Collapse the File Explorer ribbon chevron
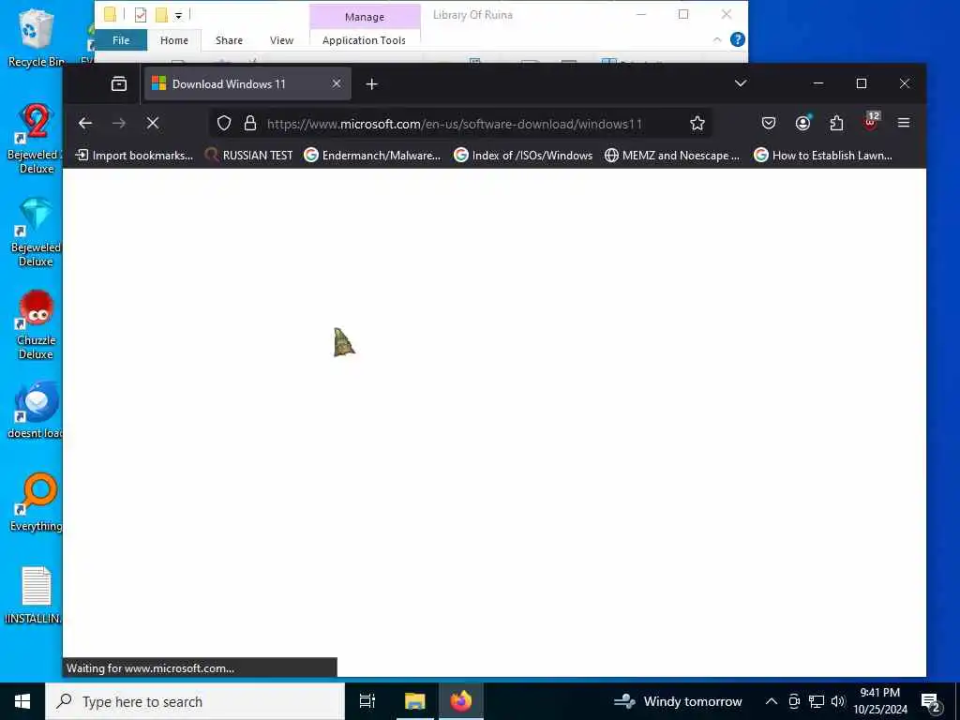The width and height of the screenshot is (960, 720). point(717,39)
